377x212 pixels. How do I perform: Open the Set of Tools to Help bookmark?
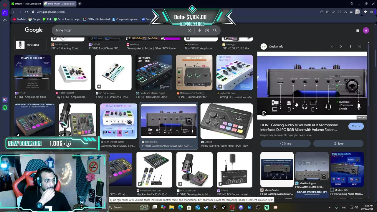coord(67,19)
